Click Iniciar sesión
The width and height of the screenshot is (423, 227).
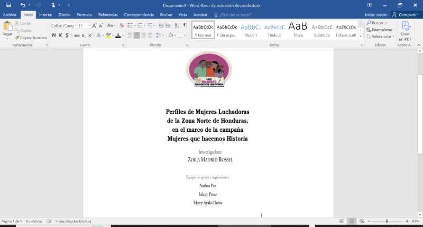point(376,15)
